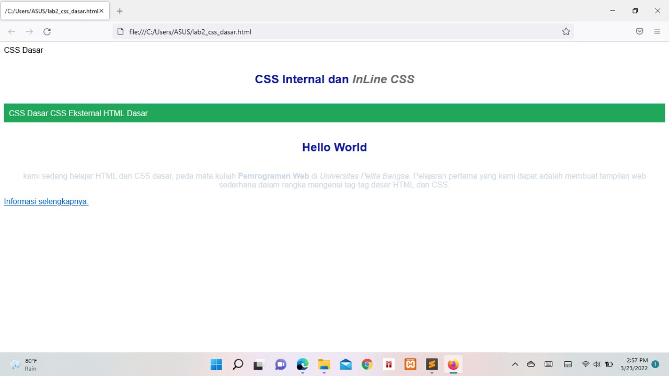Open Teams Chat from the taskbar
This screenshot has height=376, width=669.
(x=281, y=364)
